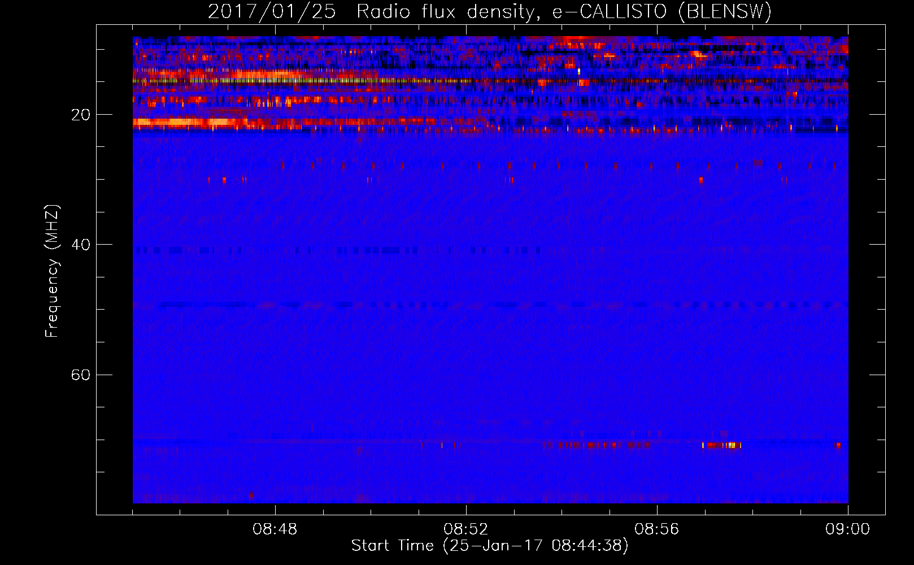Click the 08:48 time tick label
The image size is (914, 565).
(275, 529)
